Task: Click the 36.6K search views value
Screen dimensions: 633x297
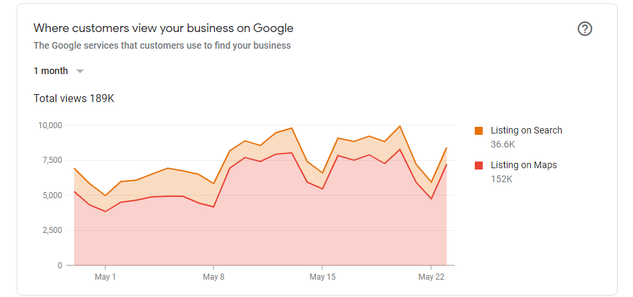Action: click(x=503, y=144)
